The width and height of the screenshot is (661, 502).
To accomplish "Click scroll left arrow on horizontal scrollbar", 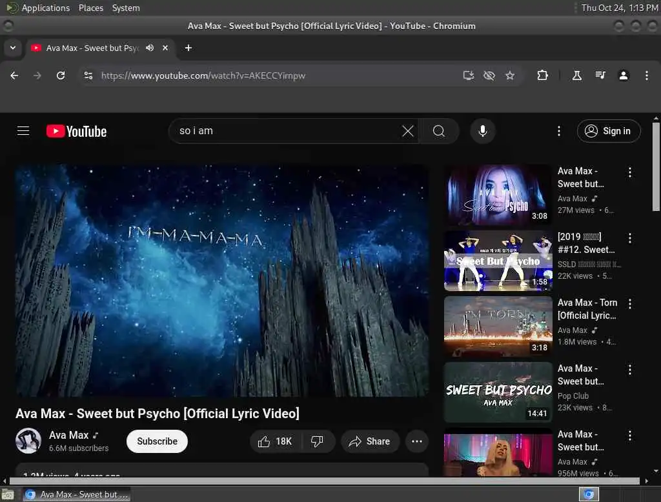I will click(x=5, y=481).
